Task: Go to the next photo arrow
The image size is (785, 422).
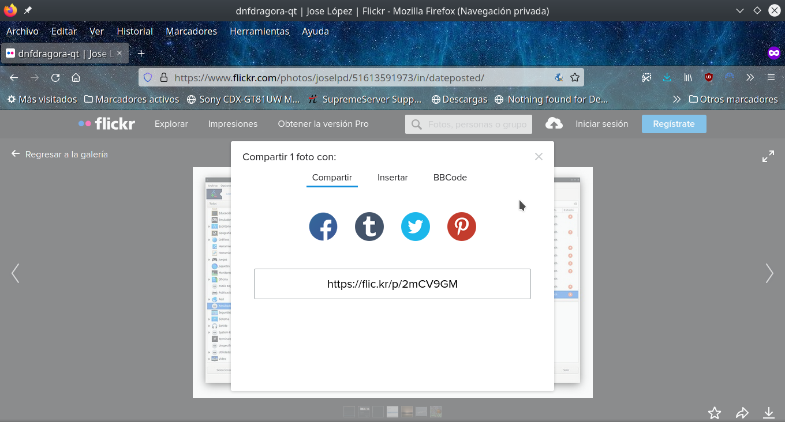Action: (769, 273)
